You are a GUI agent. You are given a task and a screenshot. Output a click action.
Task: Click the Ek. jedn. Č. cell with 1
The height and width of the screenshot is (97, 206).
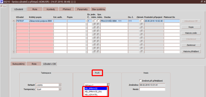pyautogui.click(x=90, y=21)
